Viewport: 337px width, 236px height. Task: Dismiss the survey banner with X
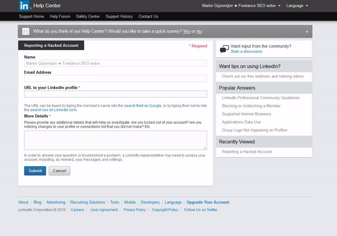307,31
